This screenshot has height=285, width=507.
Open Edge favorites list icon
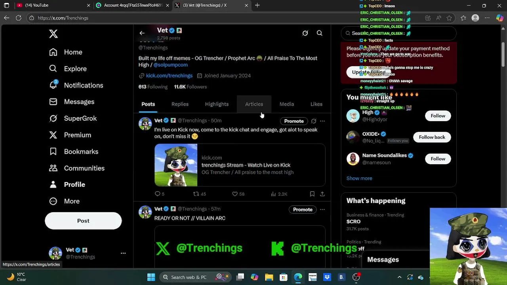464,18
